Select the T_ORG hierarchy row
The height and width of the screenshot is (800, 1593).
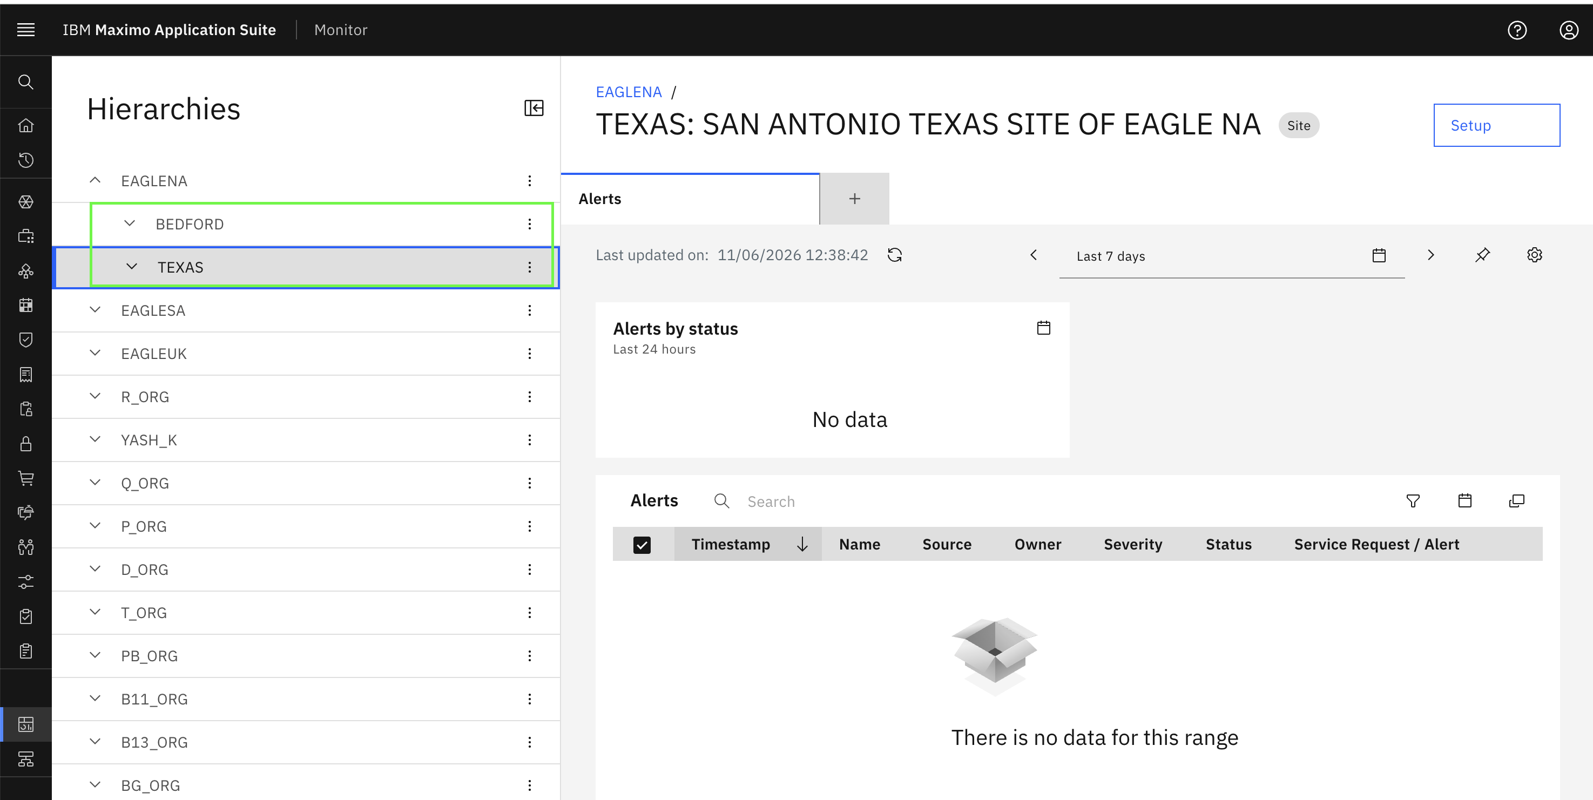306,613
